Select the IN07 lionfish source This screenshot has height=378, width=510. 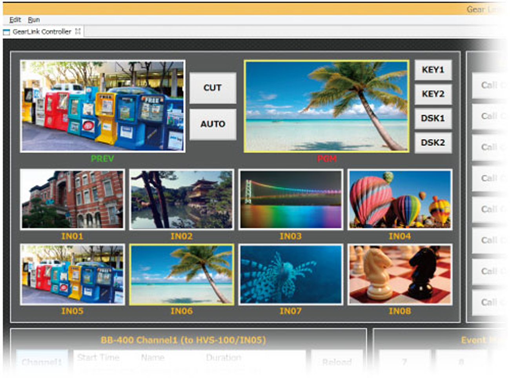[x=291, y=274]
